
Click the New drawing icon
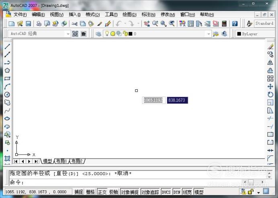pos(12,23)
